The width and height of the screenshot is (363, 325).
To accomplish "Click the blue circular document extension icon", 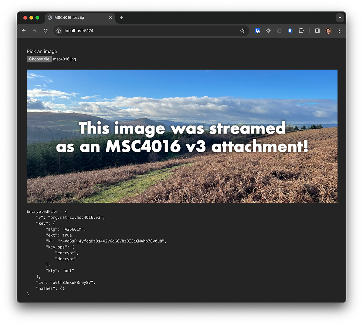I will coord(290,31).
